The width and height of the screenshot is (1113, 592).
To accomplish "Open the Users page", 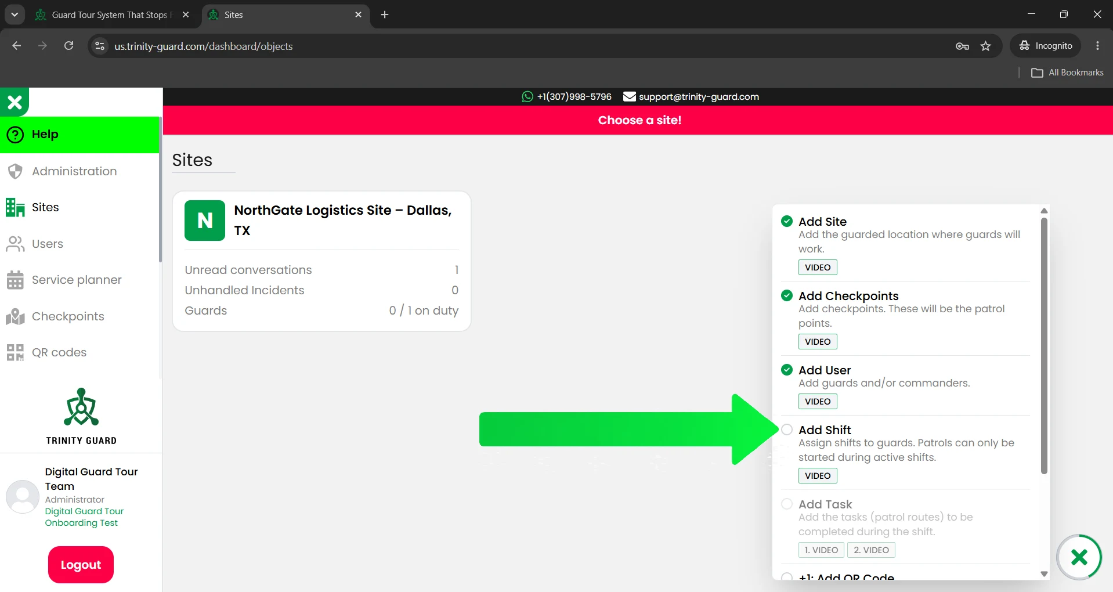I will coord(79,244).
